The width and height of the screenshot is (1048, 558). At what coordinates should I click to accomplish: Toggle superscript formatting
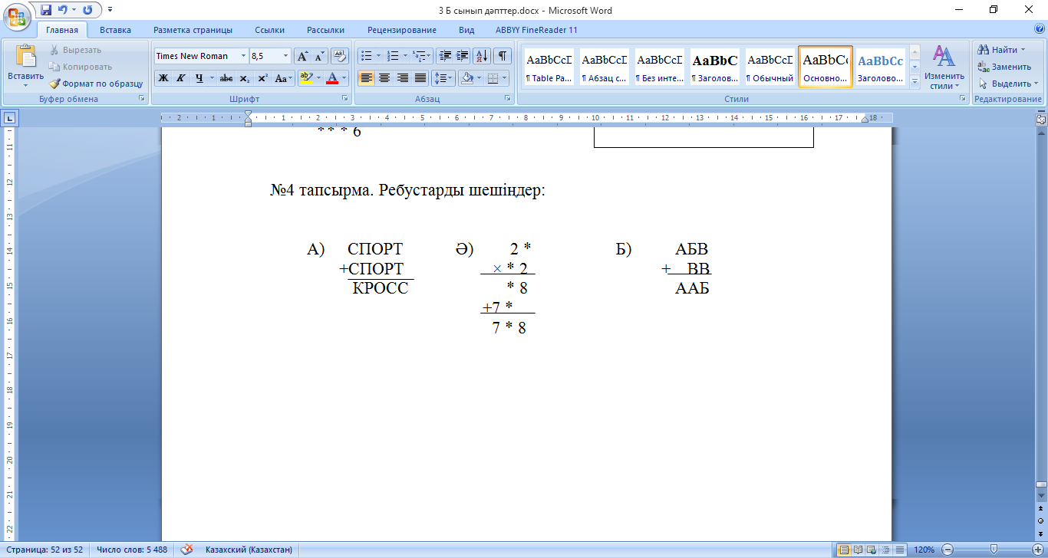point(262,78)
